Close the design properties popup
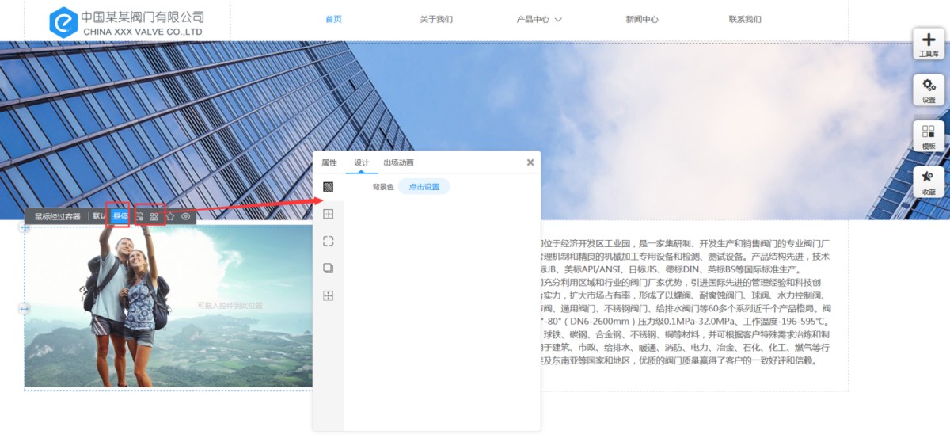 (x=530, y=162)
